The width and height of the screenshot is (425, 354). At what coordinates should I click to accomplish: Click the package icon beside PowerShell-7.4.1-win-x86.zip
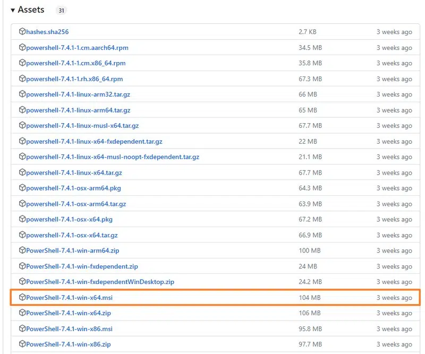[21, 344]
